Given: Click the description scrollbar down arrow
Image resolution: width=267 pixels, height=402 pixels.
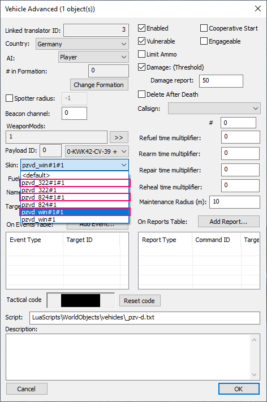Looking at the screenshot, I should click(254, 374).
